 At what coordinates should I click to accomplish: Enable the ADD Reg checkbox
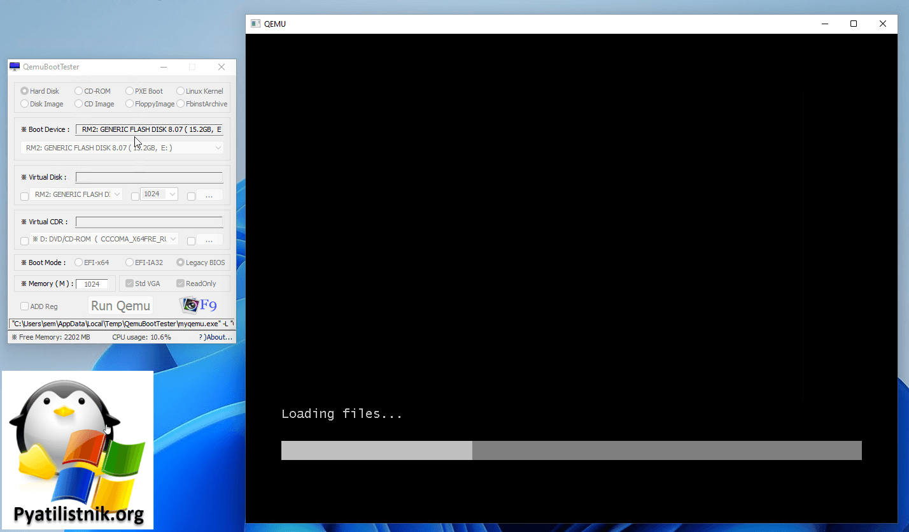coord(25,306)
